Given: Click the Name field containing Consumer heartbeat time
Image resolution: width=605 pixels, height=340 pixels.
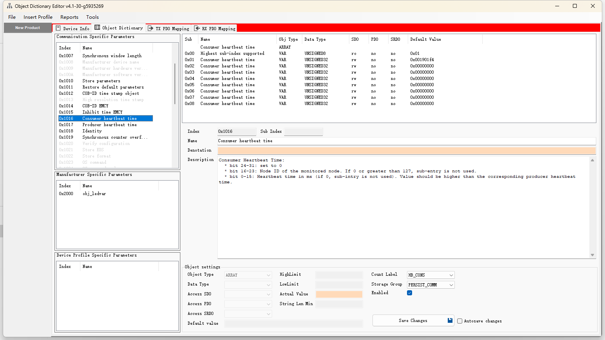Looking at the screenshot, I should (x=407, y=141).
